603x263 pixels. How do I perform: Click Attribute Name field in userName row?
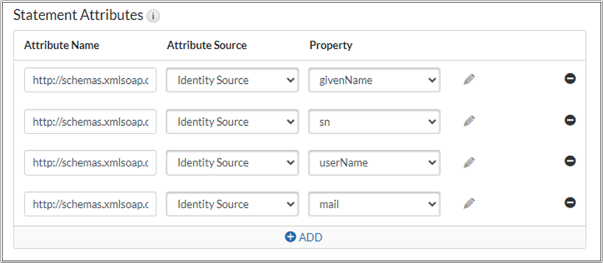(91, 163)
